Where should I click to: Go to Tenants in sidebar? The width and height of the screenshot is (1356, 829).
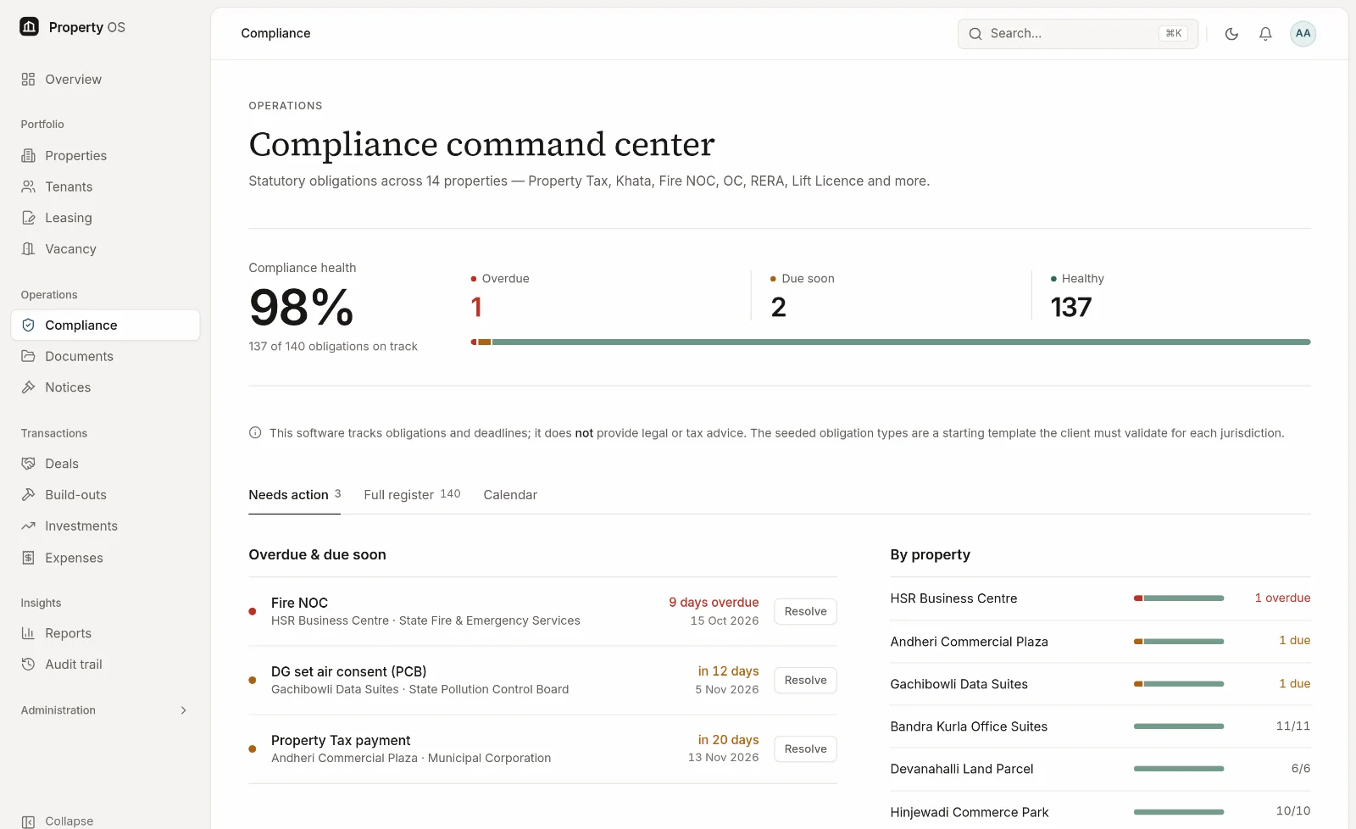pyautogui.click(x=105, y=187)
